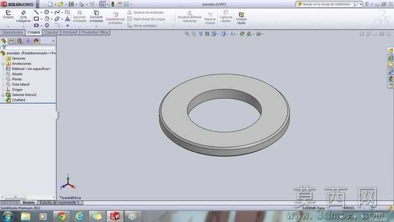Select the Cota inteligente dimension tool
The width and height of the screenshot is (394, 222).
23,17
